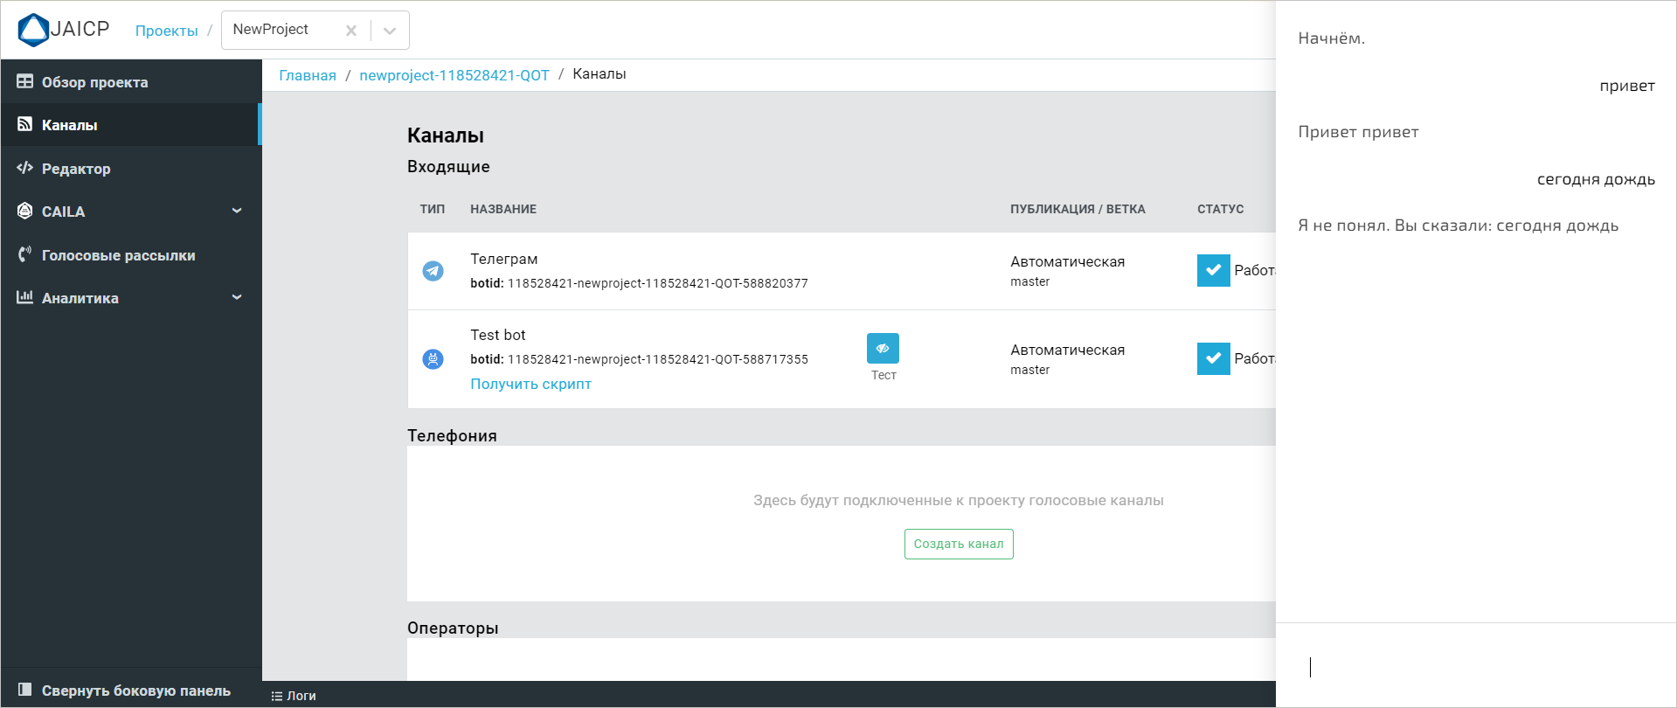This screenshot has height=708, width=1677.
Task: Click the NewProject combo box field
Action: [x=315, y=31]
